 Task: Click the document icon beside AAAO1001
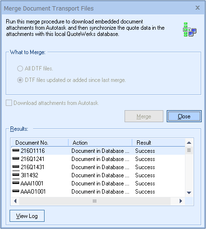coord(16,191)
